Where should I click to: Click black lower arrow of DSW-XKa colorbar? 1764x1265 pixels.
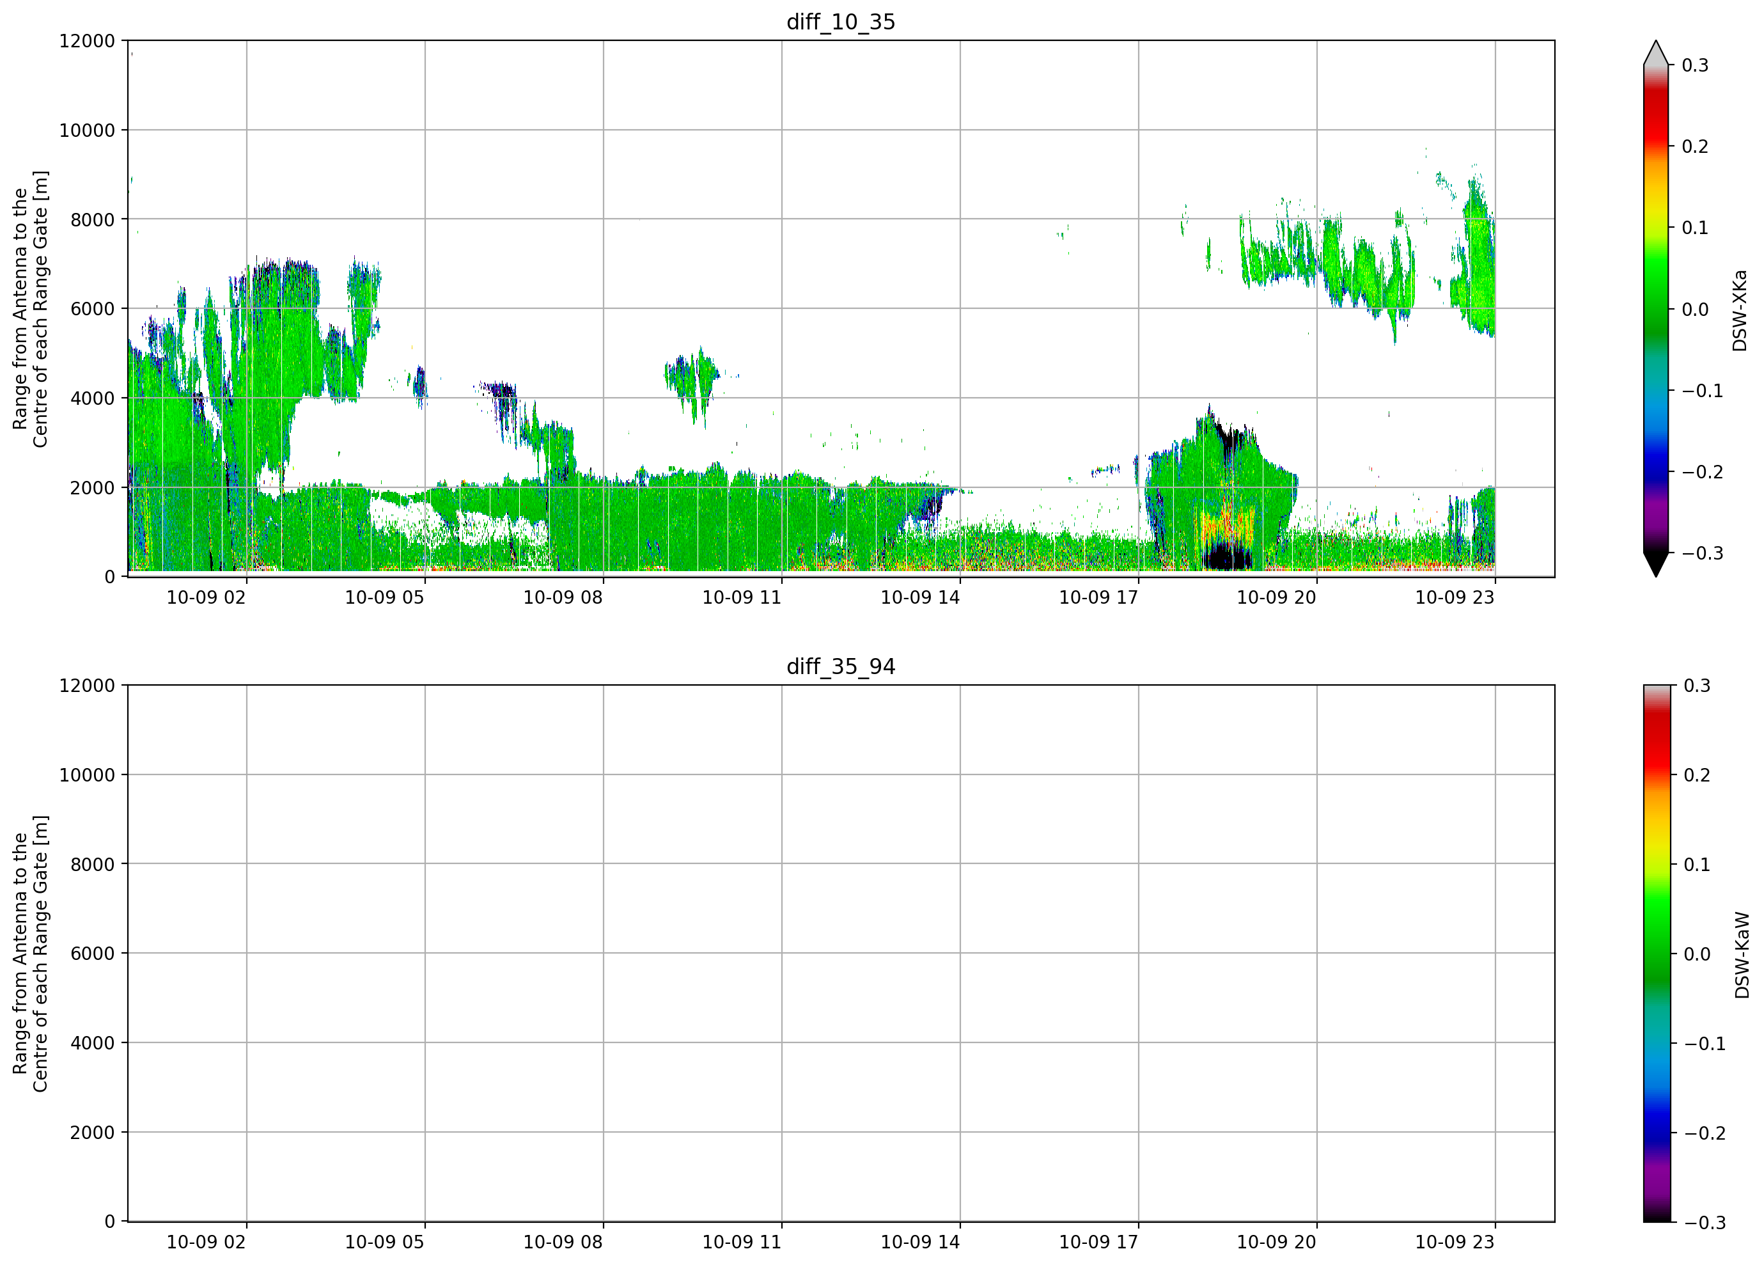(x=1656, y=565)
